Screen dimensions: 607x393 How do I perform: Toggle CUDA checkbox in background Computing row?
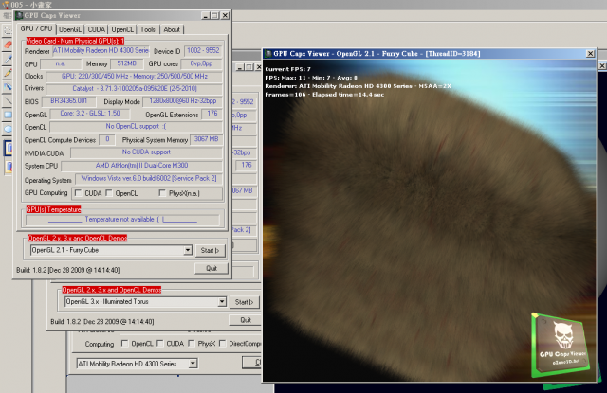pyautogui.click(x=160, y=343)
